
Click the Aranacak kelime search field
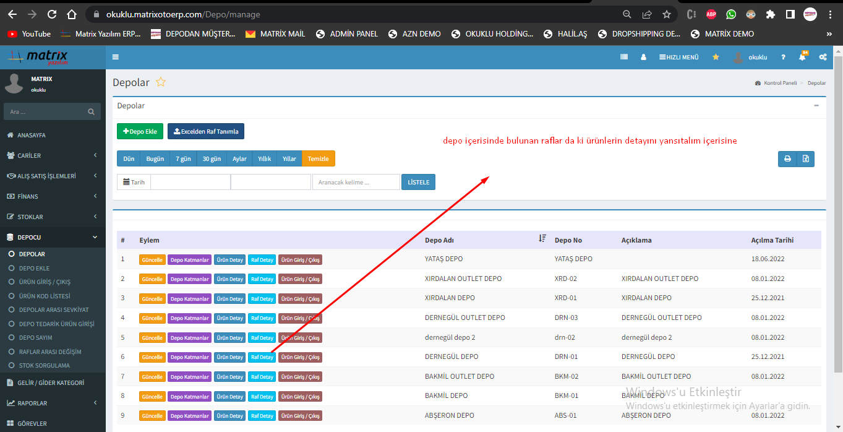[356, 182]
